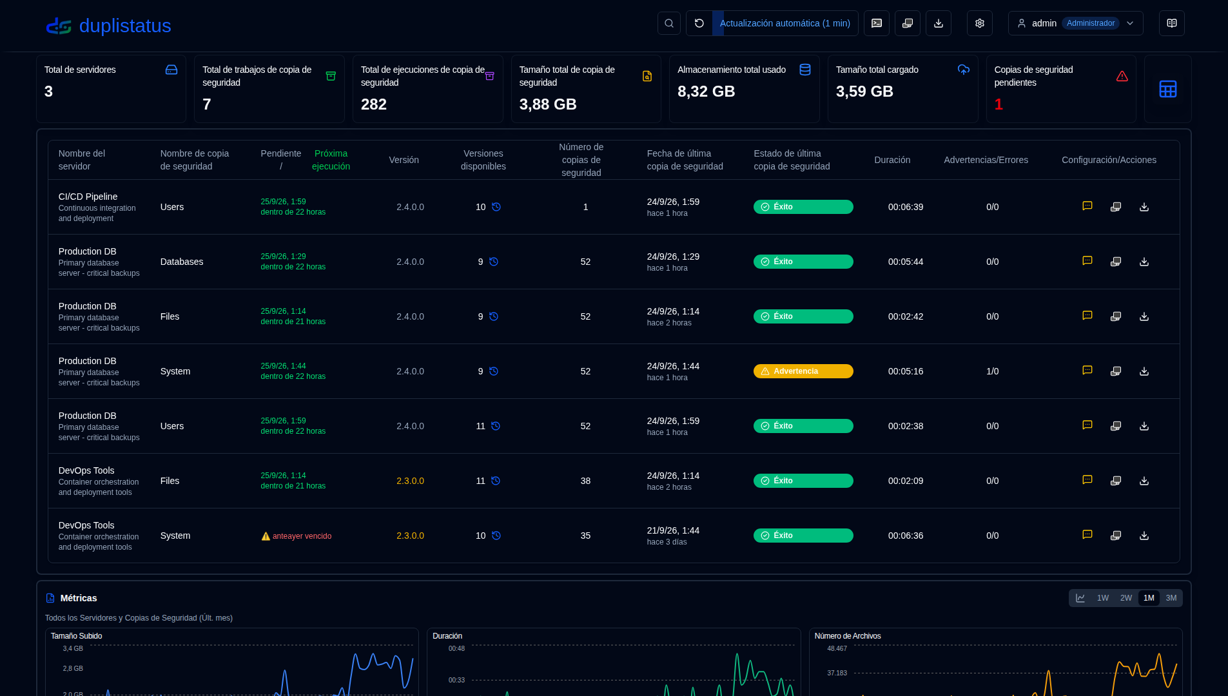
Task: Open collection icon for Production DB System row
Action: pos(1116,371)
